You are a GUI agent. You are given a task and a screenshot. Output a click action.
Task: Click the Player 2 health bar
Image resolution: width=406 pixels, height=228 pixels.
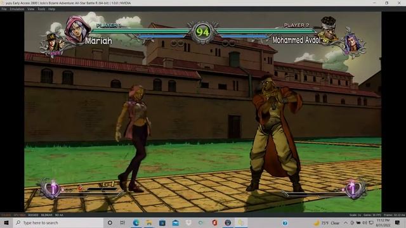[266, 31]
